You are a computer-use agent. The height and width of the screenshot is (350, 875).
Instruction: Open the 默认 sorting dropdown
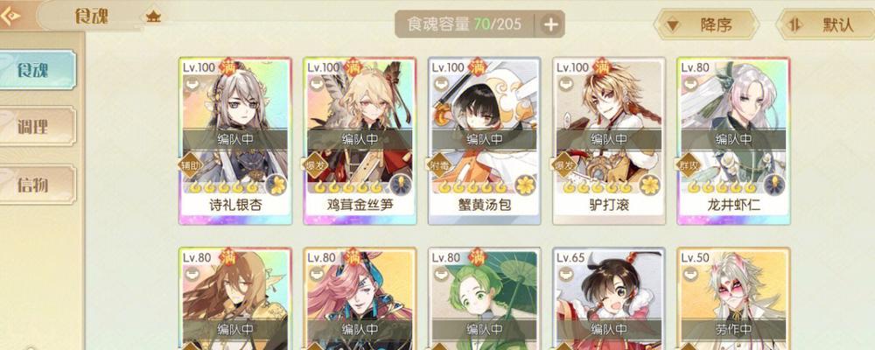826,24
